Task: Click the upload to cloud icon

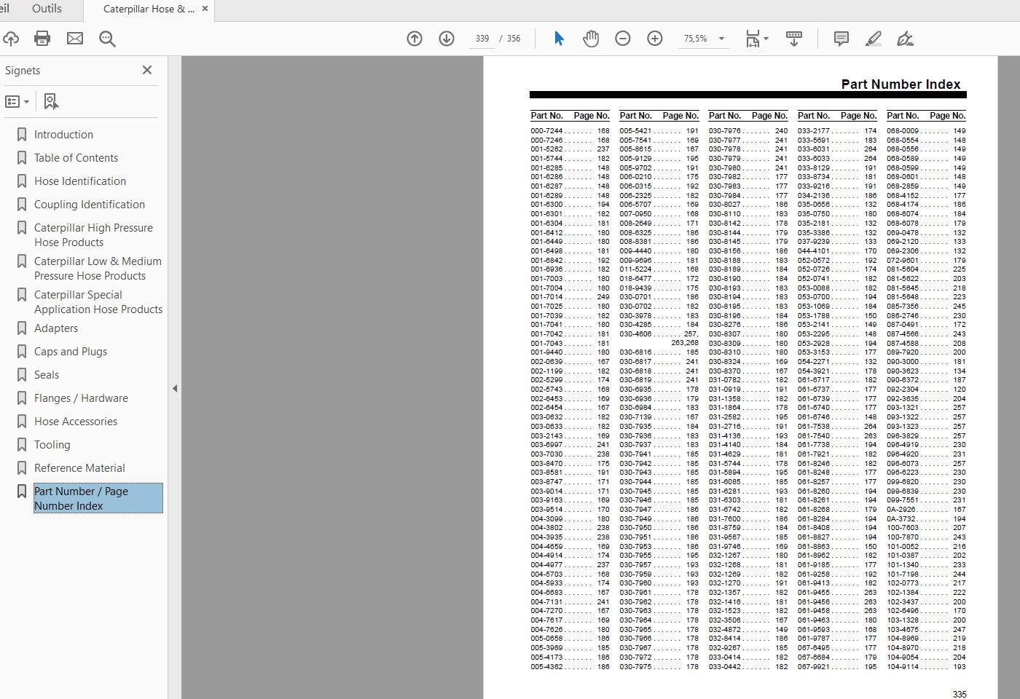Action: tap(10, 39)
